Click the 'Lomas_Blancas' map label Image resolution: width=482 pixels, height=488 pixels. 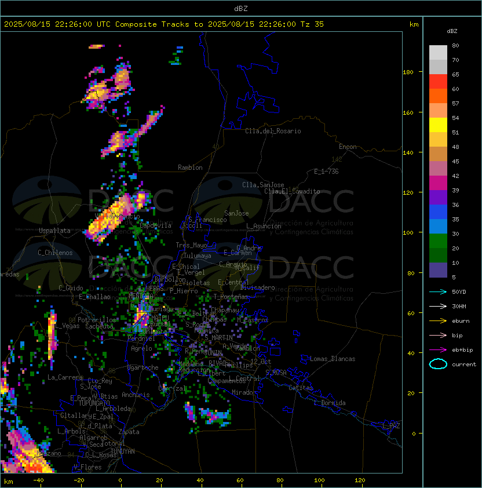click(x=333, y=359)
